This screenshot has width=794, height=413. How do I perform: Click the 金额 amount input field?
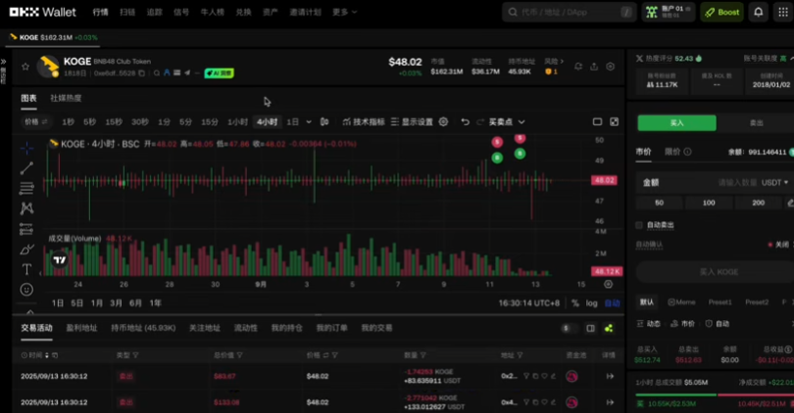714,182
